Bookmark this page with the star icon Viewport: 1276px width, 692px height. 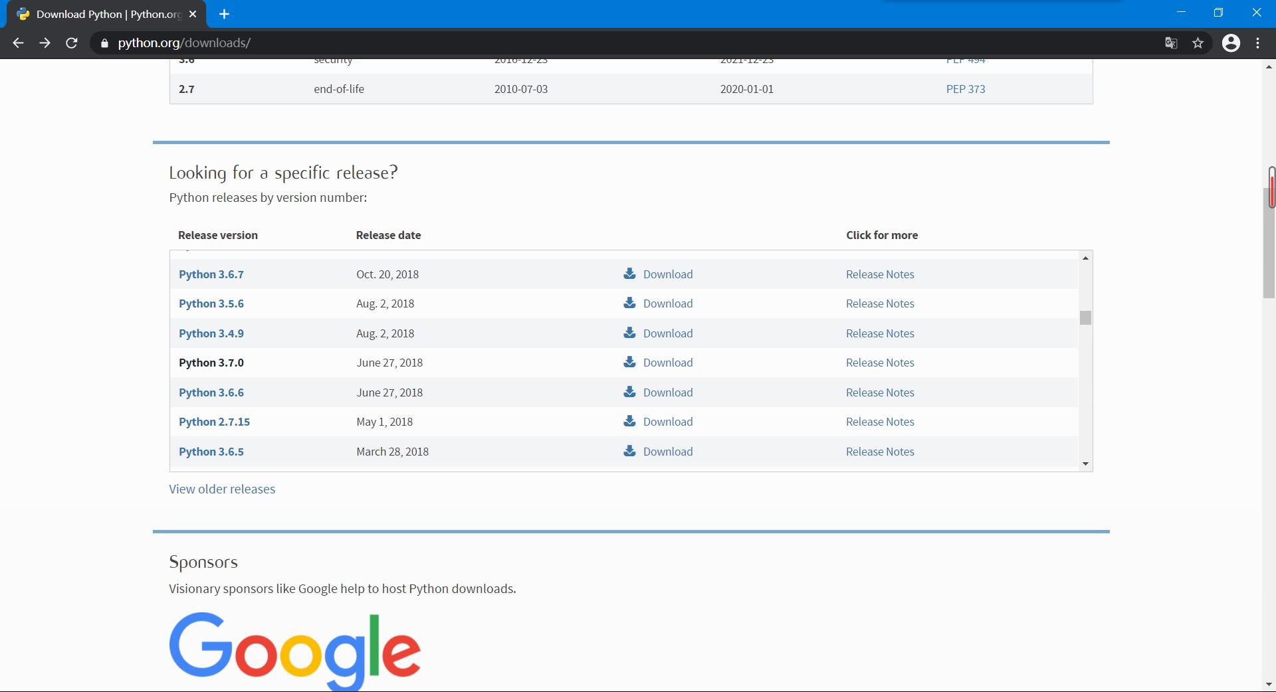pyautogui.click(x=1198, y=43)
